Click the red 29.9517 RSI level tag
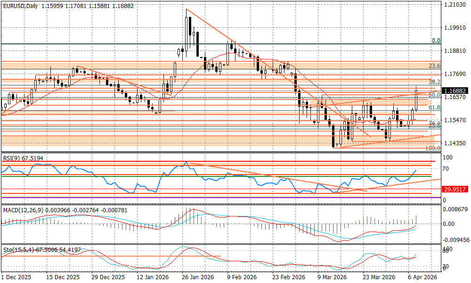 click(x=455, y=189)
